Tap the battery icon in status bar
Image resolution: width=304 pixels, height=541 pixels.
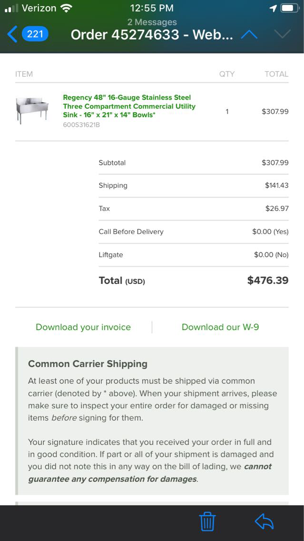point(289,8)
